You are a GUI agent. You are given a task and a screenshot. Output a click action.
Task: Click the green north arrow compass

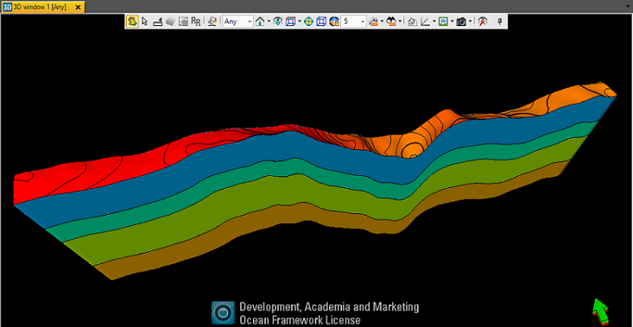[600, 311]
